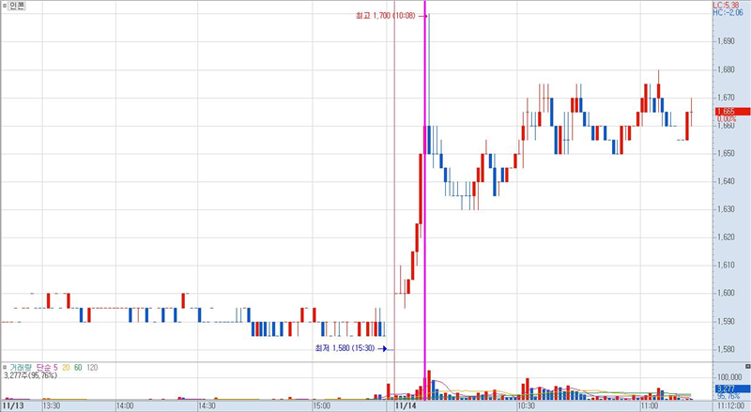
Task: Select the 인콘 stock name label
Action: 18,6
